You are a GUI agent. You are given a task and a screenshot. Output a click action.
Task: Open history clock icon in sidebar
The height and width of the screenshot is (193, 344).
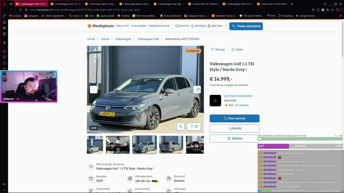click(4, 63)
